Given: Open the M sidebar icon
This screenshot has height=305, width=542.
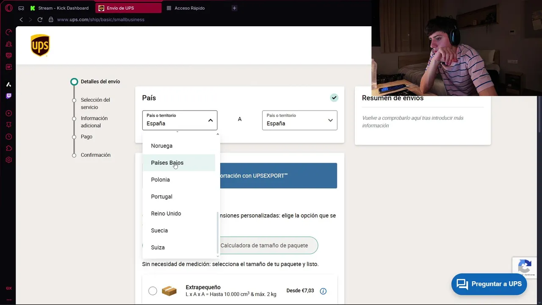Looking at the screenshot, I should tap(8, 67).
